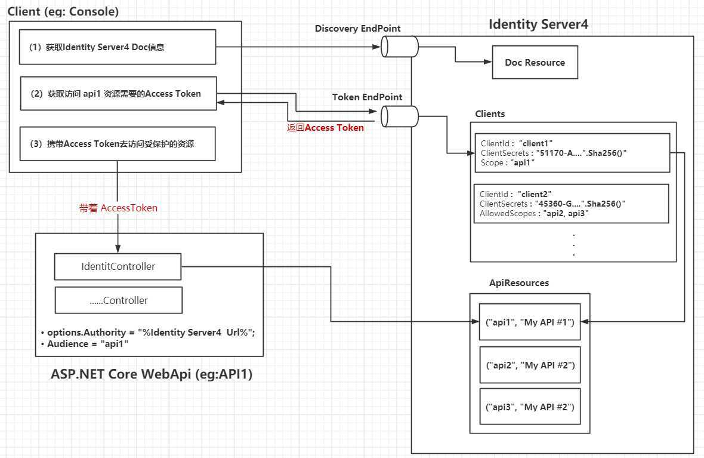Image resolution: width=704 pixels, height=458 pixels.
Task: Click the '......Controller' box
Action: 119,300
